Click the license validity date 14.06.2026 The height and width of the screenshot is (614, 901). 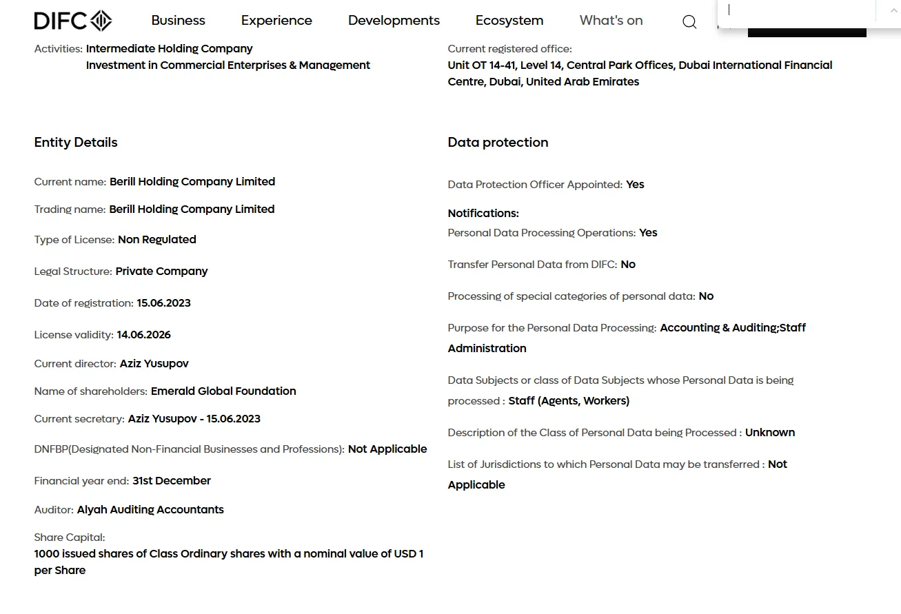pos(143,335)
